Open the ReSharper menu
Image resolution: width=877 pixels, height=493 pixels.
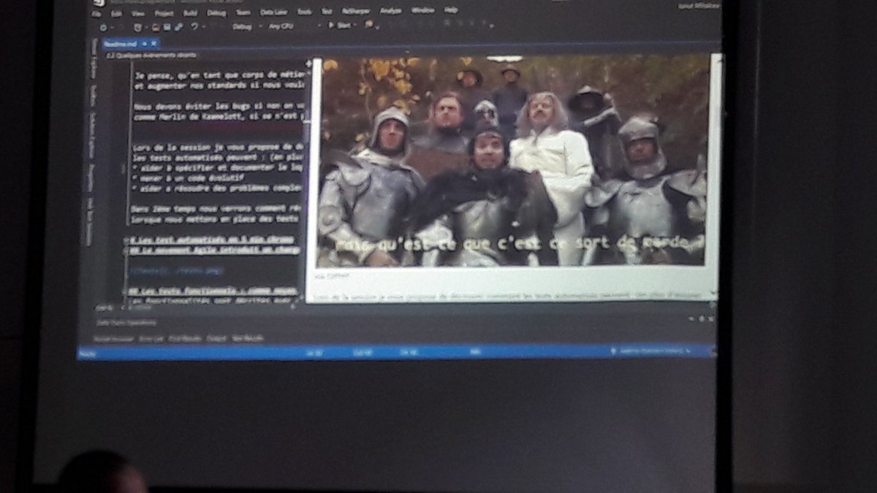pyautogui.click(x=355, y=12)
